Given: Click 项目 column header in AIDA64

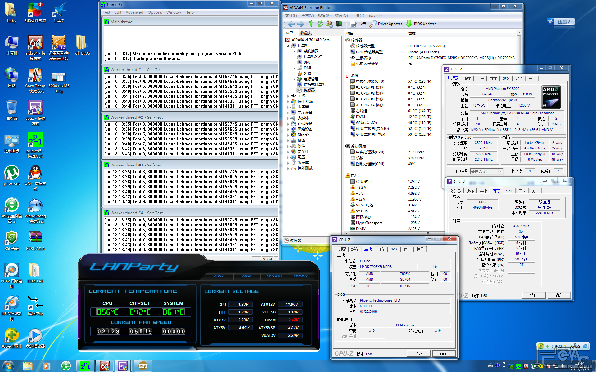Looking at the screenshot, I should point(350,33).
